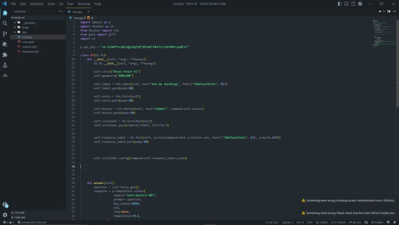Viewport: 399px width, 225px height.
Task: Select Python 64-bit interpreter version
Action: click(x=338, y=222)
